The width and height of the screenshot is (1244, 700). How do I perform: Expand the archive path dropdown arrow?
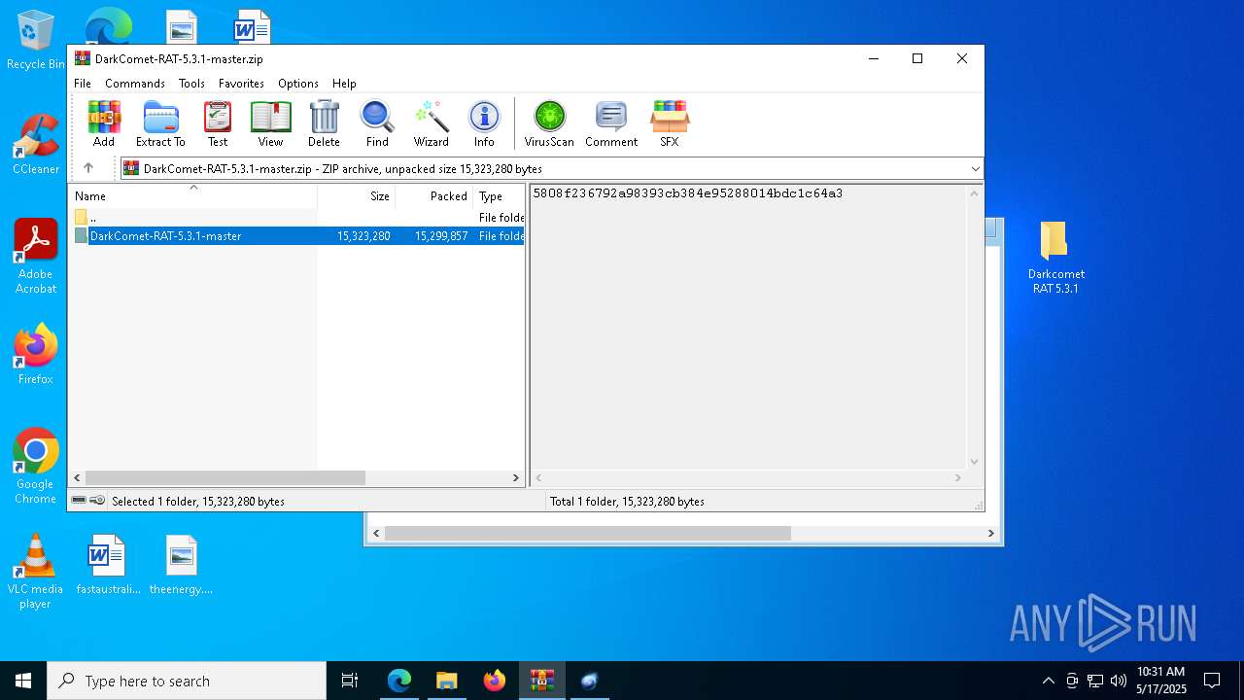pos(975,168)
